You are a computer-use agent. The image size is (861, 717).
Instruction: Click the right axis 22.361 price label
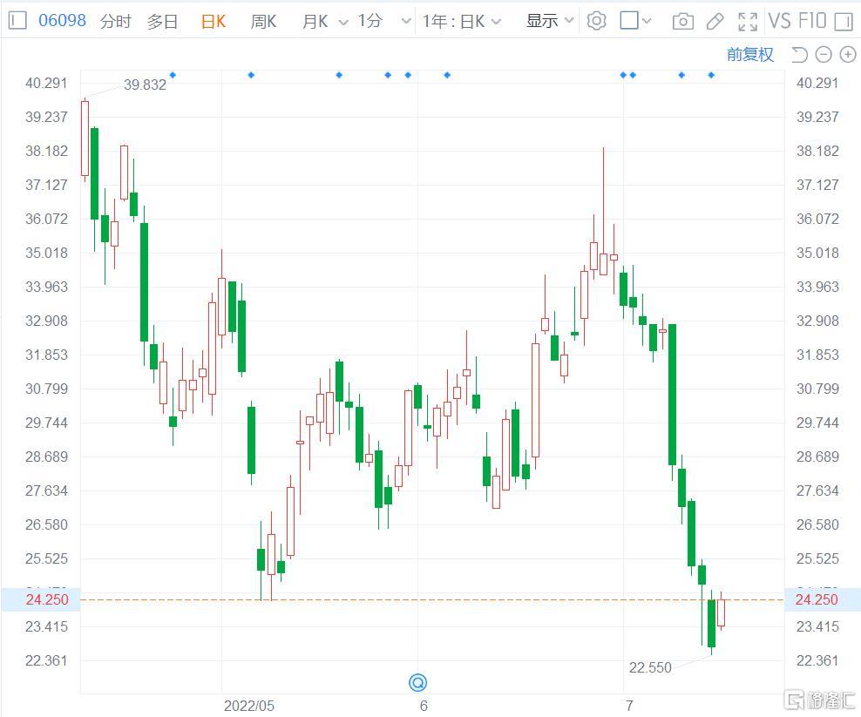click(x=817, y=660)
